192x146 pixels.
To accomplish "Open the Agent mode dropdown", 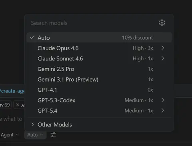I will coord(10,135).
